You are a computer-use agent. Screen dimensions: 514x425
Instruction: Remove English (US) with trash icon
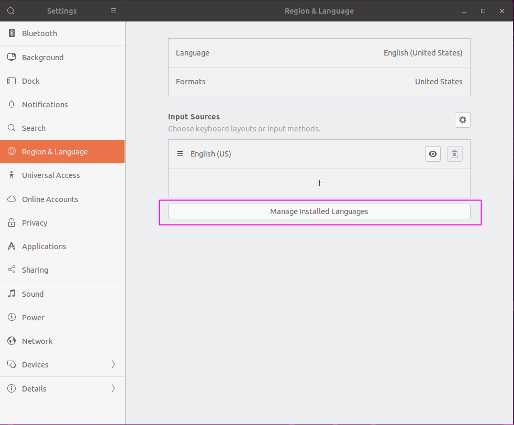click(455, 154)
